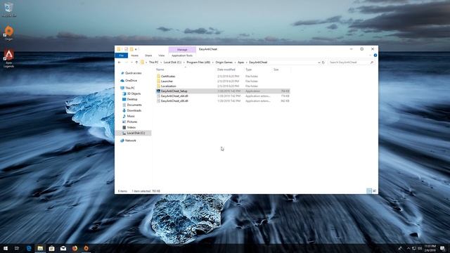Go to Local Disk (C:) breadcrumb

[x=172, y=63]
